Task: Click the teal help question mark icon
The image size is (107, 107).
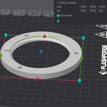Action: click(x=58, y=21)
